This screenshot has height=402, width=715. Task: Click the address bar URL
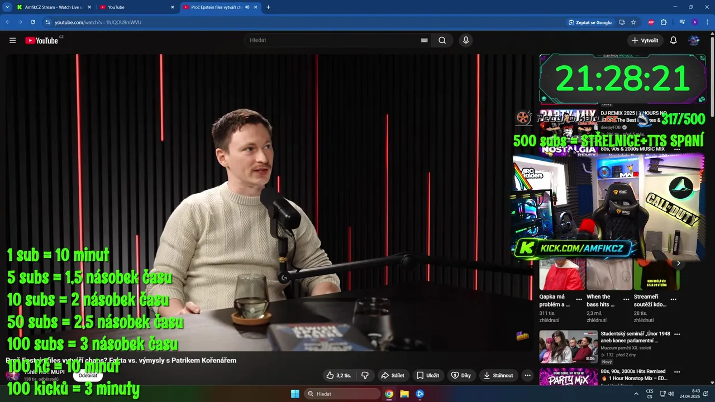pos(98,22)
